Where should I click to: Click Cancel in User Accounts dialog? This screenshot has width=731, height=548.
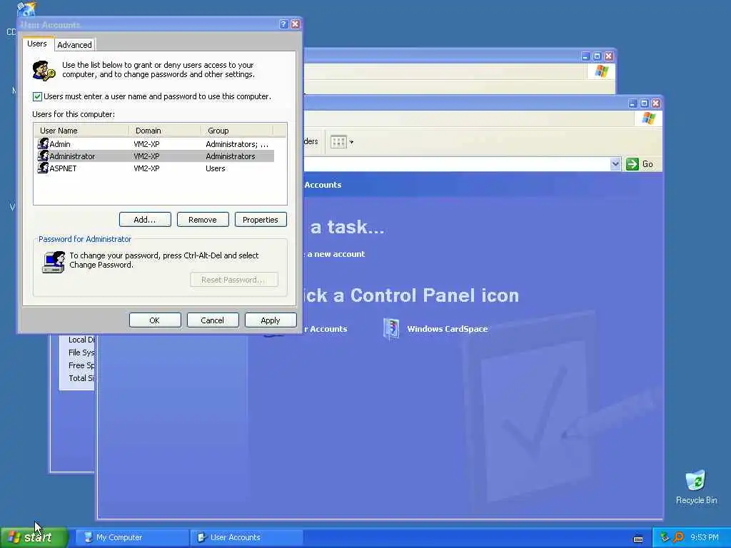point(213,320)
